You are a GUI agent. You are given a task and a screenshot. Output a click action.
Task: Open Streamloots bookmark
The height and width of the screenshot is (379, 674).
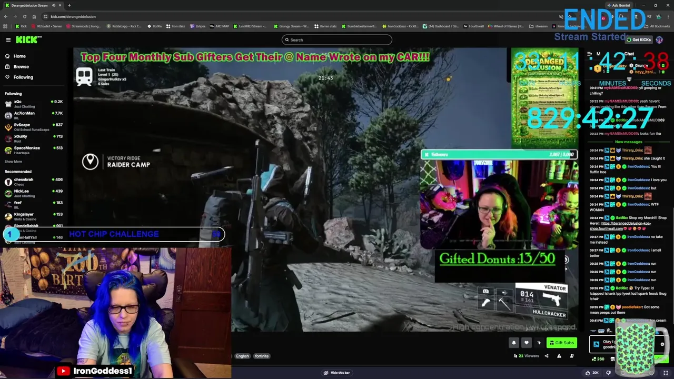coord(84,26)
